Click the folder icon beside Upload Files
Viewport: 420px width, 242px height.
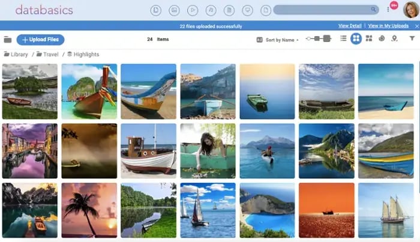[x=8, y=40]
